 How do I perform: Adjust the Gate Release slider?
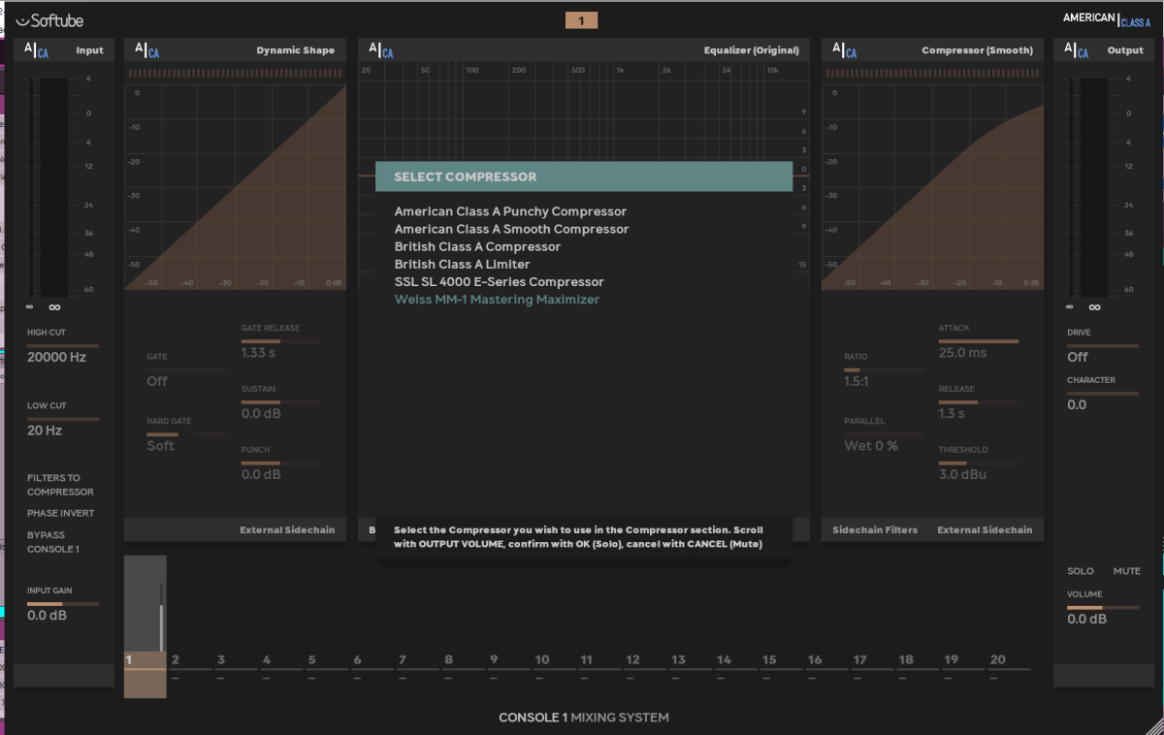click(281, 341)
